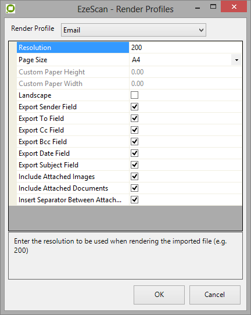The width and height of the screenshot is (251, 315).
Task: Select the Resolution property row label
Action: coord(73,48)
